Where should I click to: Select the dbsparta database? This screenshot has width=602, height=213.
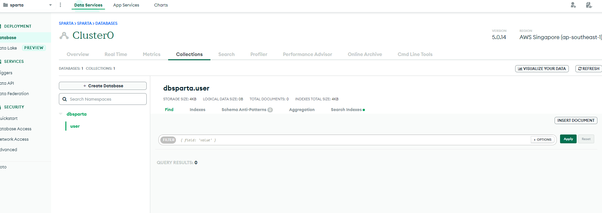point(76,114)
